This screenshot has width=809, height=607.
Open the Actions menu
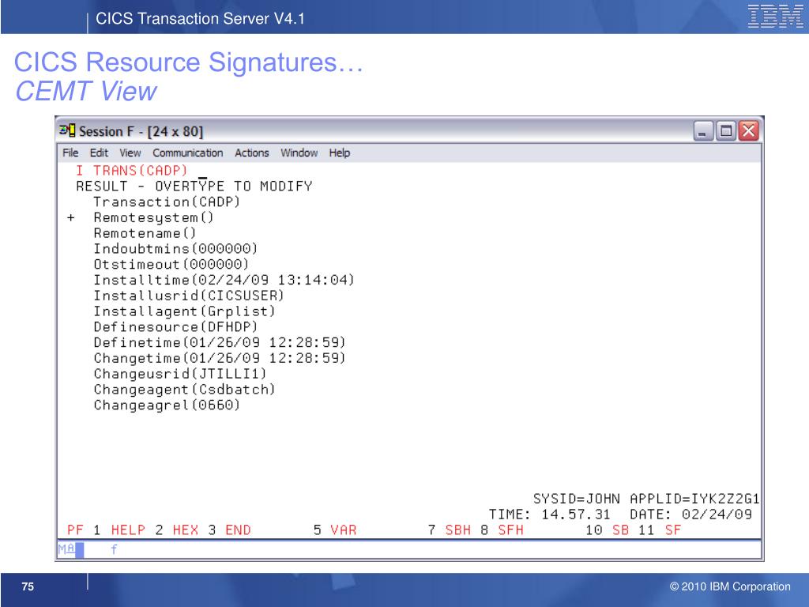pyautogui.click(x=252, y=153)
